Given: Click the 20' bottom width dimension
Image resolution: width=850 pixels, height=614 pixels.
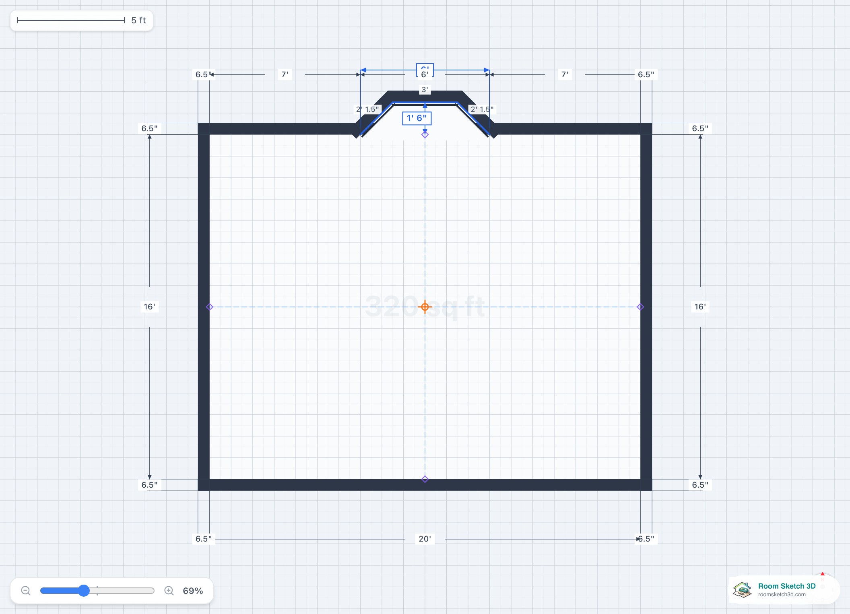Looking at the screenshot, I should 425,539.
